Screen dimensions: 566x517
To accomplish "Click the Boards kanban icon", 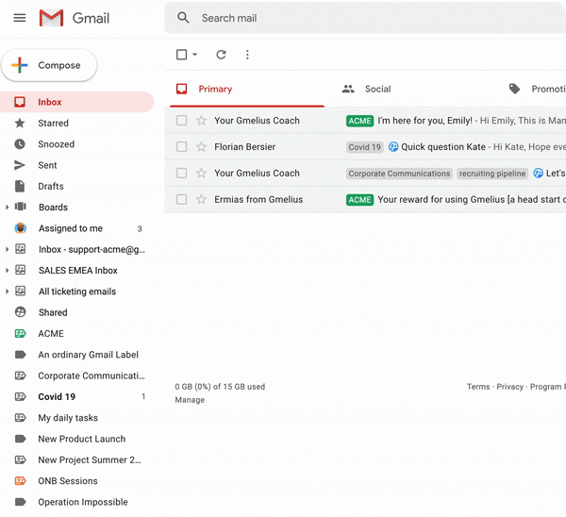I will [20, 207].
